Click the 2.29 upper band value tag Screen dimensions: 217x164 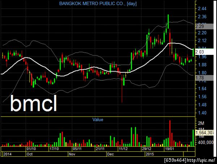[204, 26]
